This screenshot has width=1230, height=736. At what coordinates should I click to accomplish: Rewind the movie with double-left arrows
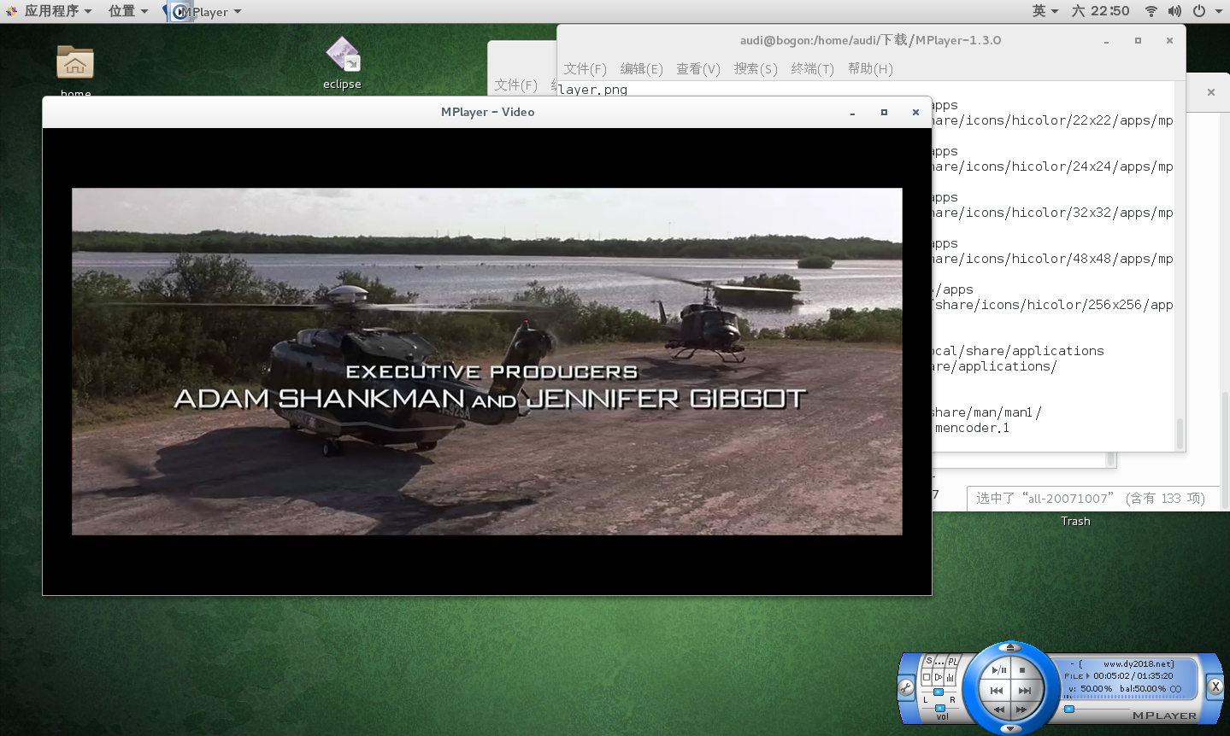999,710
